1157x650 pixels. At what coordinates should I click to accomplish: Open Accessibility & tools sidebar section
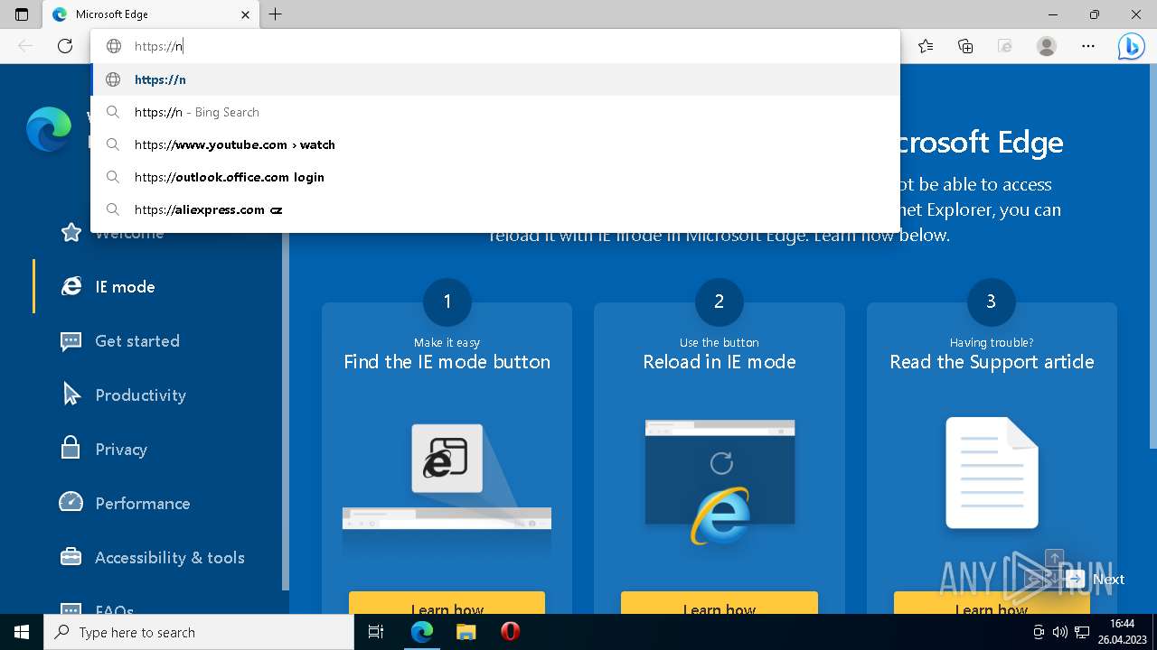pos(170,557)
